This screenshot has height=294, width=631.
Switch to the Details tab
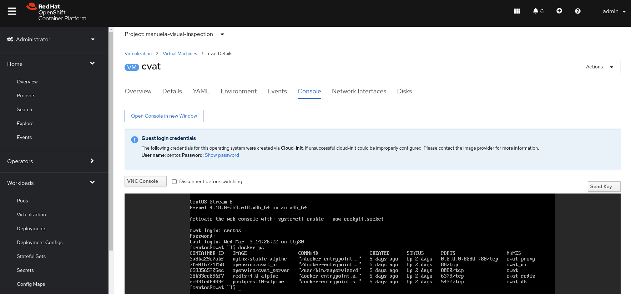(x=172, y=91)
